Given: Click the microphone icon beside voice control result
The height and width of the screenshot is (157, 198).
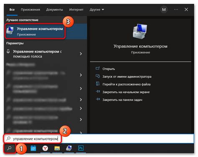Looking at the screenshot, I should tap(8, 51).
